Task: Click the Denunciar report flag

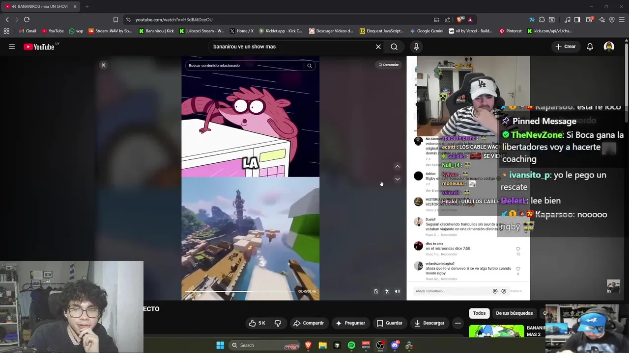Action: (x=389, y=65)
